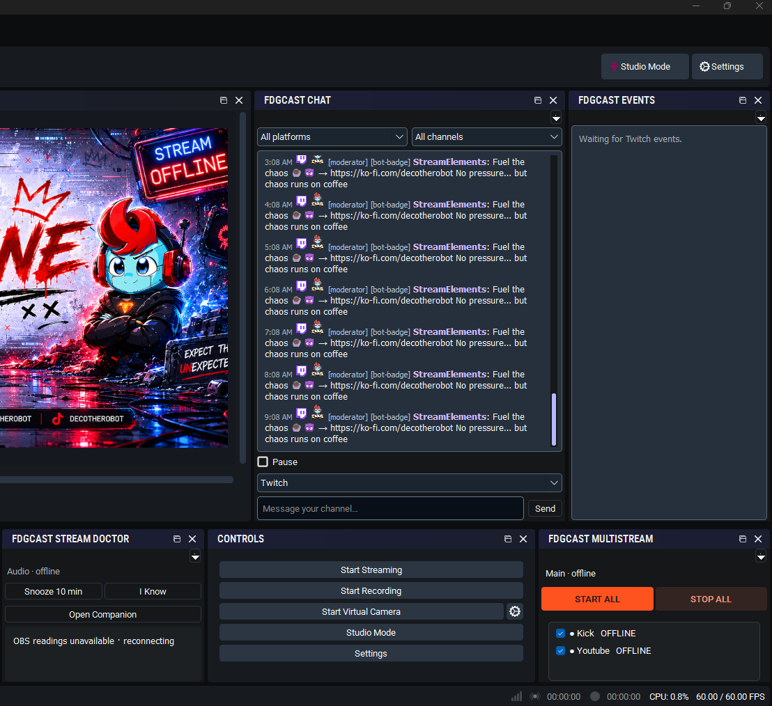Screen dimensions: 772x706
Task: Click the recording status dot icon
Action: click(x=595, y=696)
